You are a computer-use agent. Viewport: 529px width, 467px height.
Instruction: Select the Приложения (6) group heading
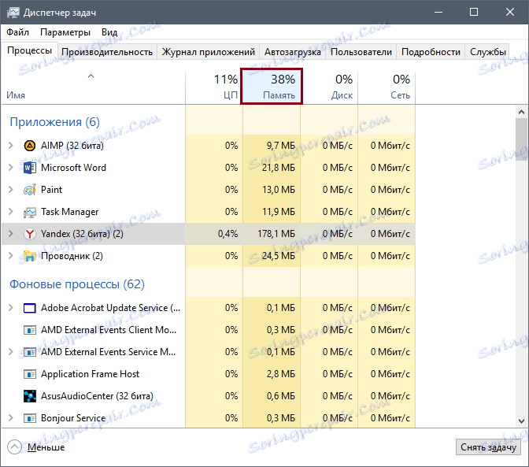(x=54, y=122)
